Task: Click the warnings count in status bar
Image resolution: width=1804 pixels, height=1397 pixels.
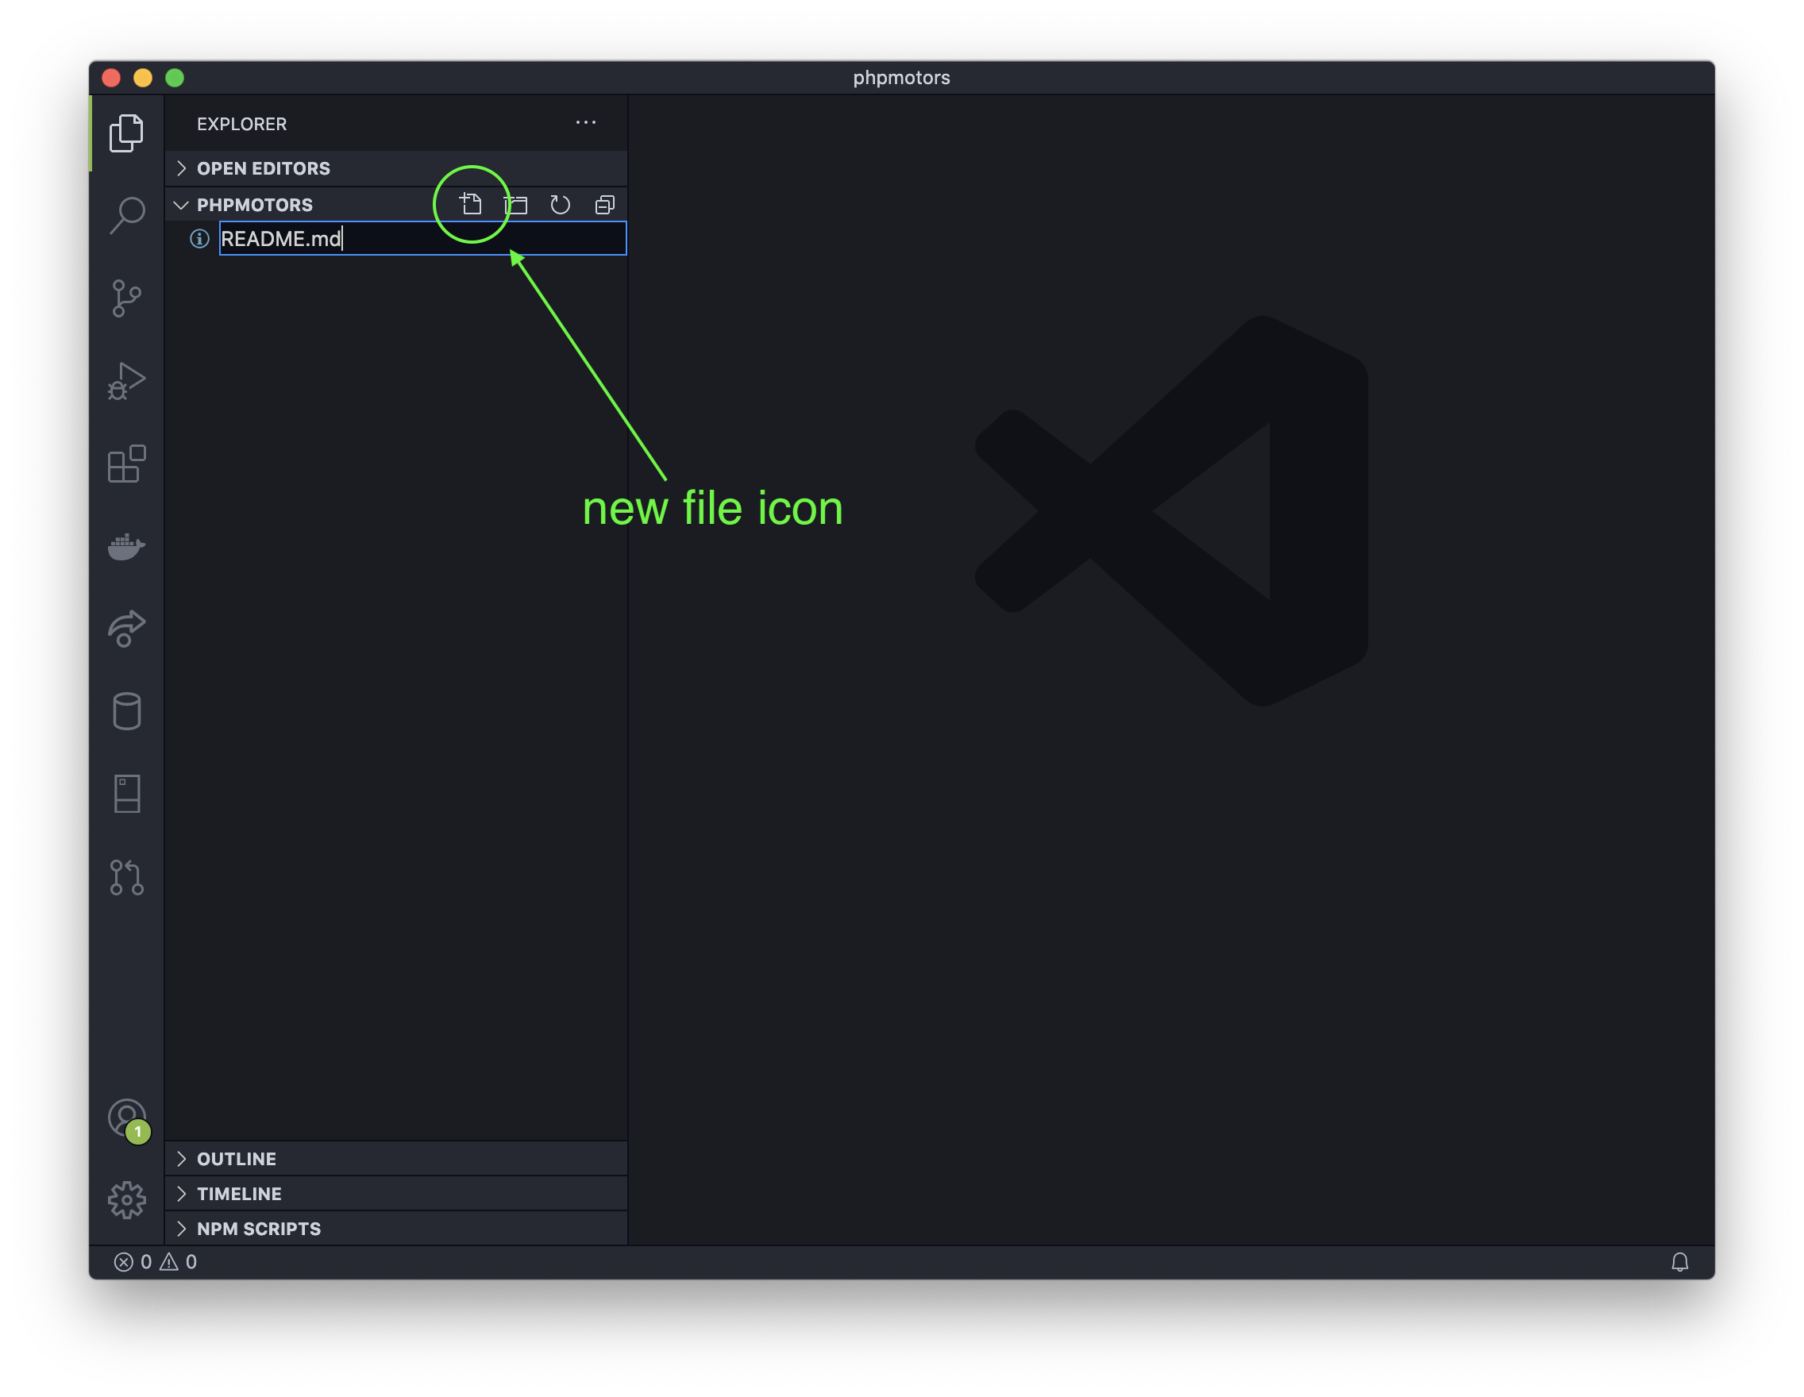Action: coord(179,1261)
